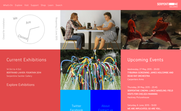The image size is (181, 111).
Task: Click the We Are Closed clock graphic
Action: click(x=30, y=29)
